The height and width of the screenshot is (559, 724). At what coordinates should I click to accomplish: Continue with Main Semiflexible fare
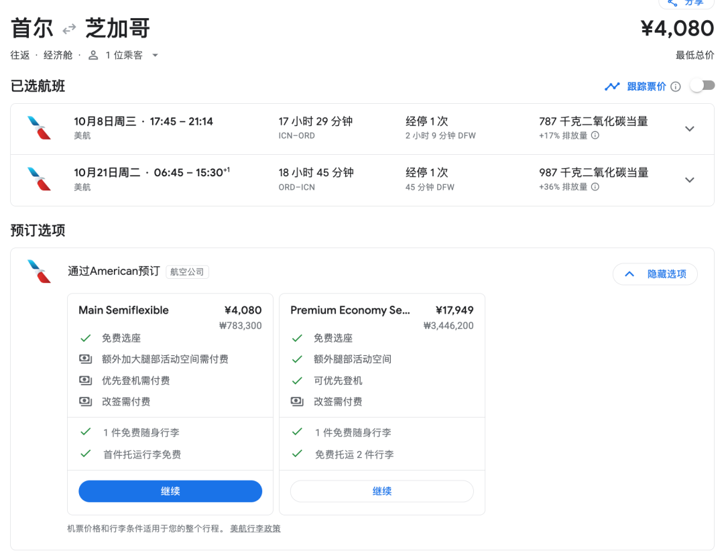(x=170, y=491)
